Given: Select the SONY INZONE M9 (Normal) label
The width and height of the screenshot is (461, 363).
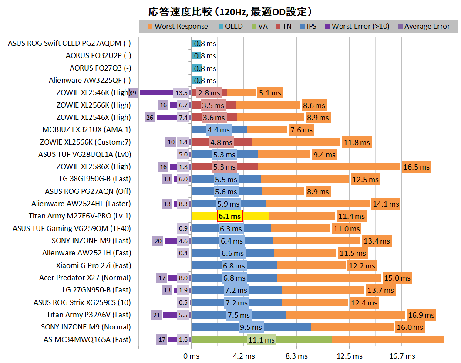Looking at the screenshot, I should pos(86,327).
